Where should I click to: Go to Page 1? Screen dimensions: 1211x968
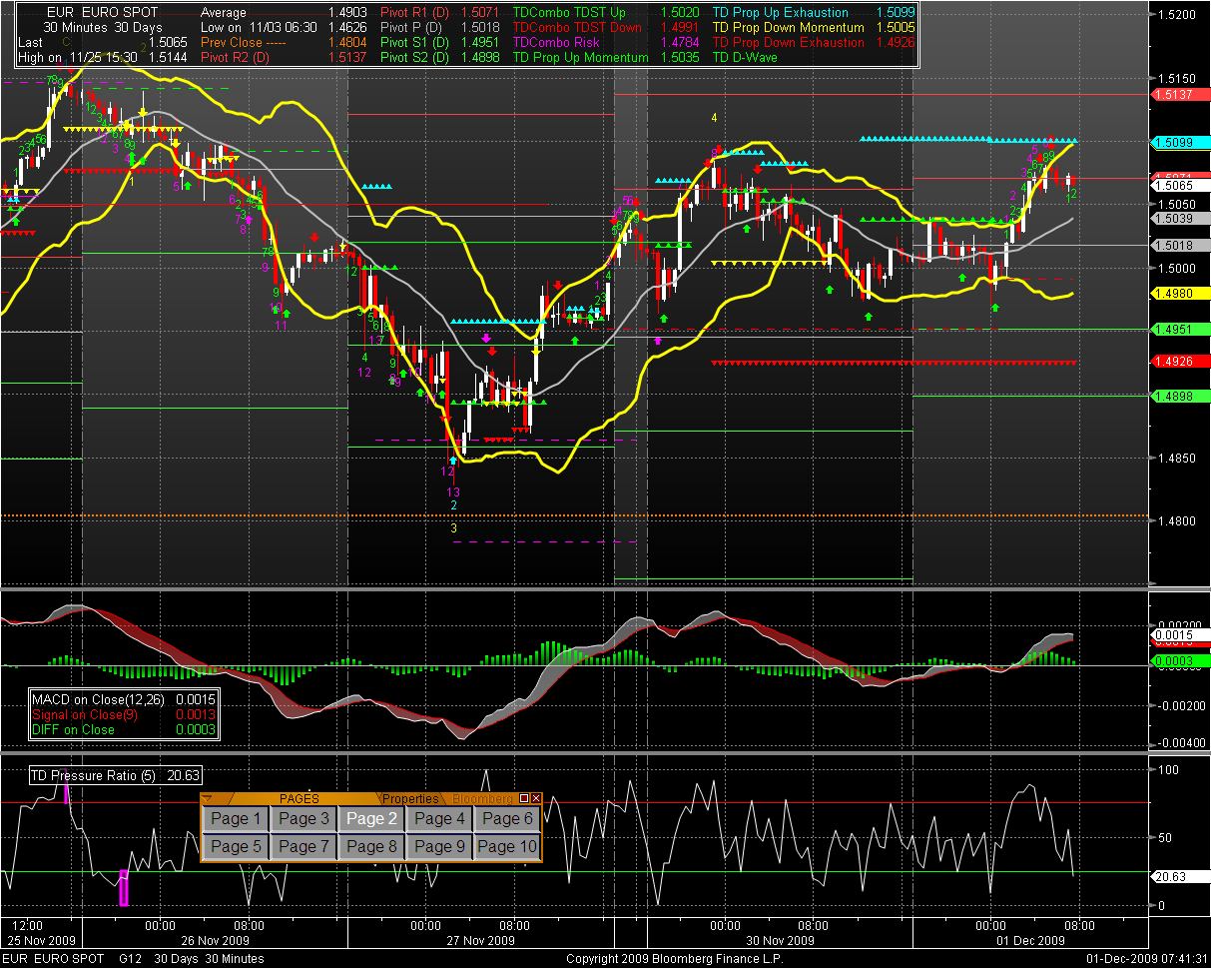point(236,819)
